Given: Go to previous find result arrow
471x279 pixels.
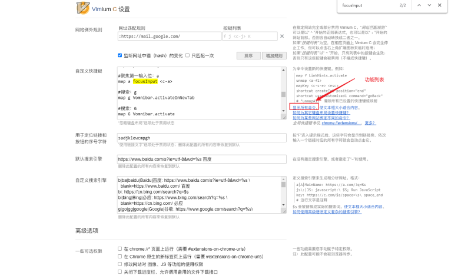Looking at the screenshot, I should pos(419,5).
